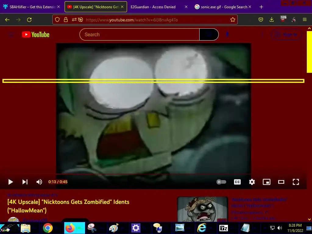Bookmark this page with the star icon

(232, 20)
